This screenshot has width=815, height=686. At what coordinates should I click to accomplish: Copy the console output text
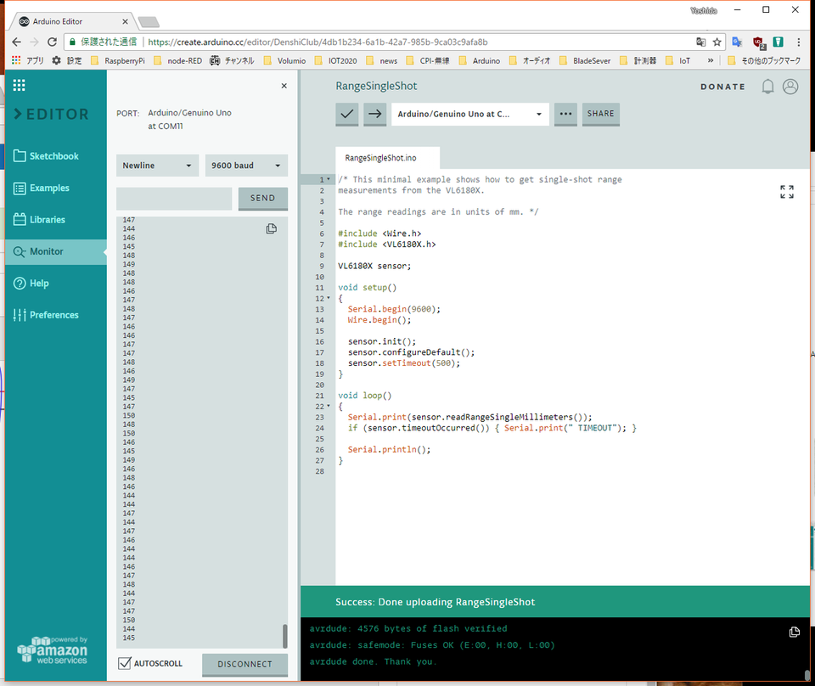794,632
